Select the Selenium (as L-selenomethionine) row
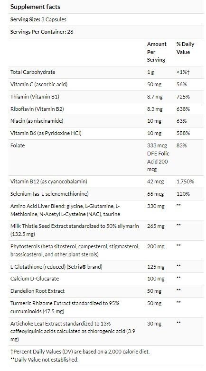The height and width of the screenshot is (371, 206). 106,194
